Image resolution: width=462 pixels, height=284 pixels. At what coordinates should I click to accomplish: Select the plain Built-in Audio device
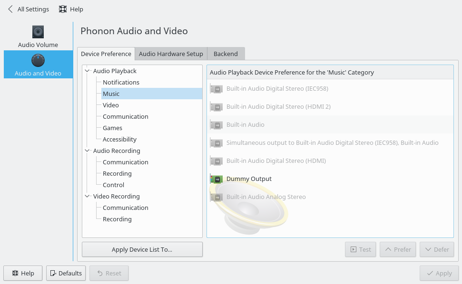tap(330, 124)
